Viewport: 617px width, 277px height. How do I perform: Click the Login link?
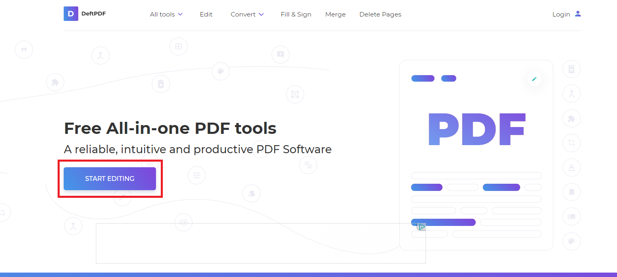click(x=561, y=14)
